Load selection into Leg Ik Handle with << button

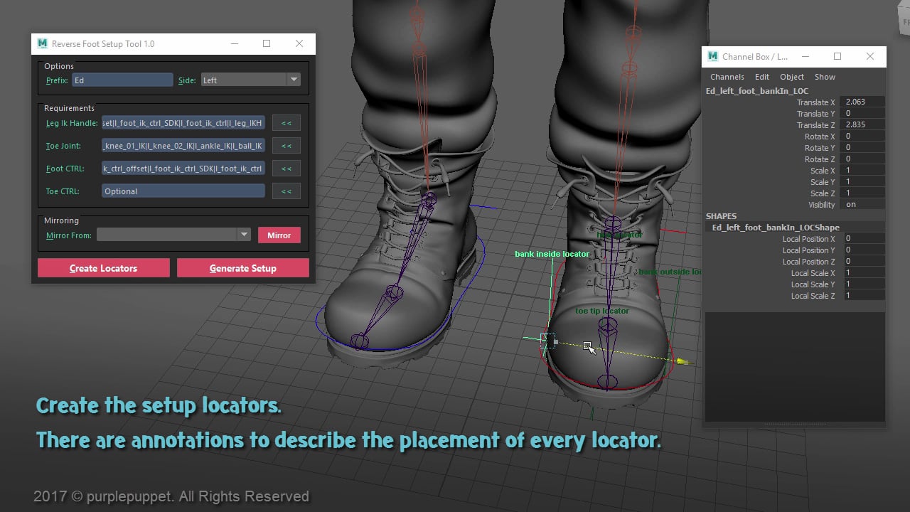click(286, 123)
